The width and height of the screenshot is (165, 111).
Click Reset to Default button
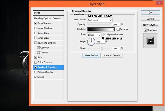112,55
